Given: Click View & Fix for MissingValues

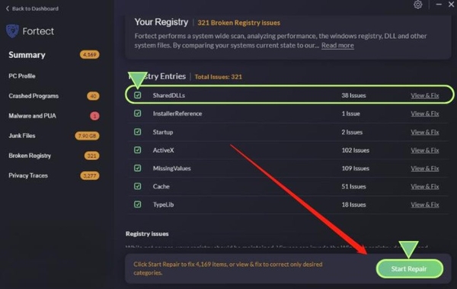Looking at the screenshot, I should [x=425, y=169].
